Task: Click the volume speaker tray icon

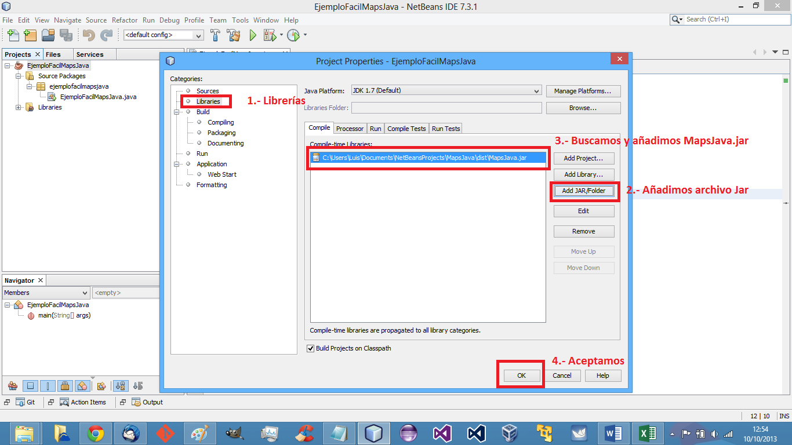Action: [714, 433]
